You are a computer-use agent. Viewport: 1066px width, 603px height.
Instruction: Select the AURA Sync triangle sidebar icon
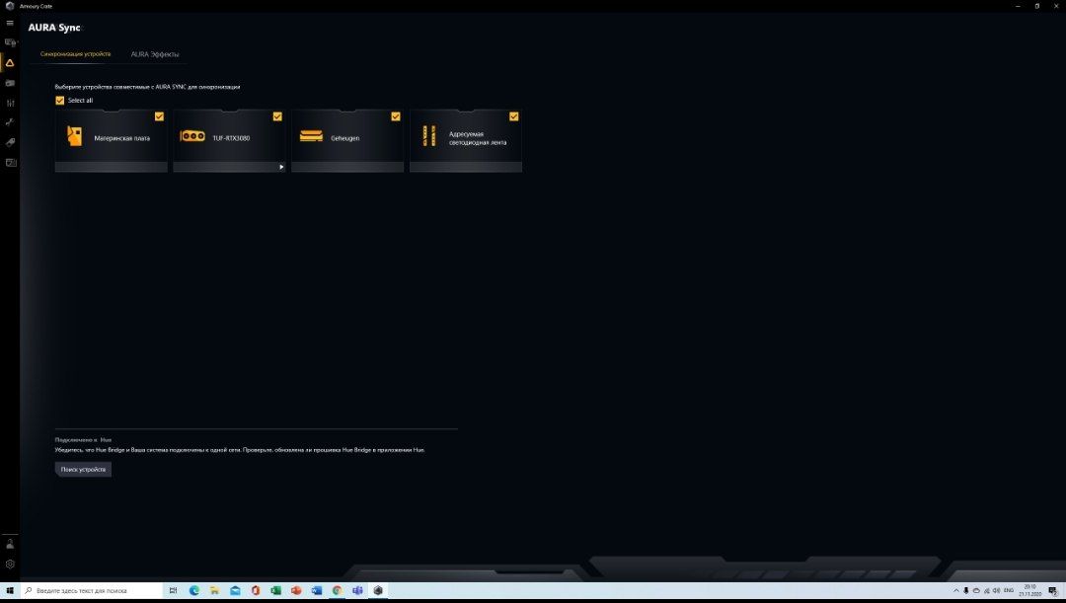10,62
